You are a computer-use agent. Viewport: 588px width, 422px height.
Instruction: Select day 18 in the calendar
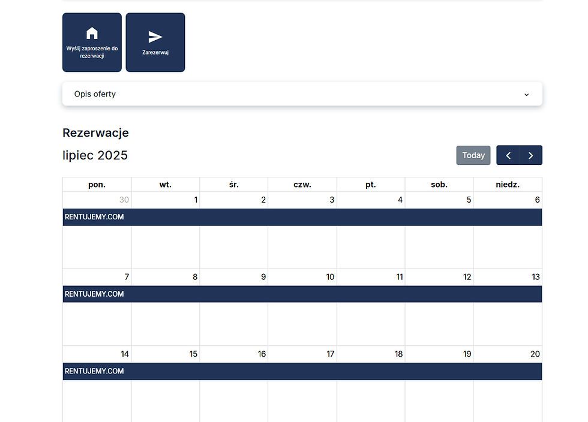coord(398,354)
